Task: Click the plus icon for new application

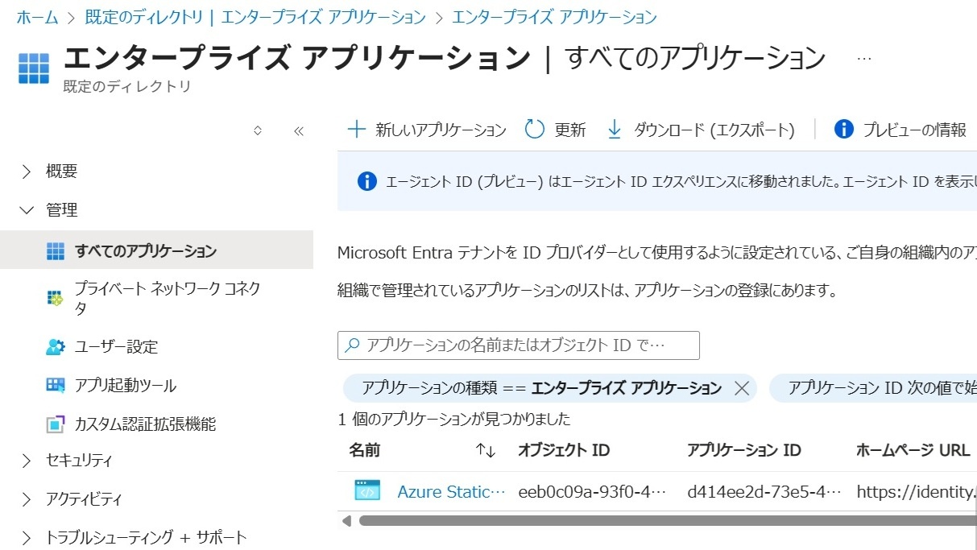Action: [355, 130]
